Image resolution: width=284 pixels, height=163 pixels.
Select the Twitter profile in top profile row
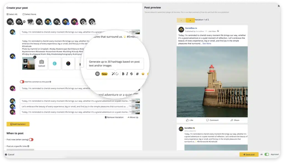click(48, 22)
